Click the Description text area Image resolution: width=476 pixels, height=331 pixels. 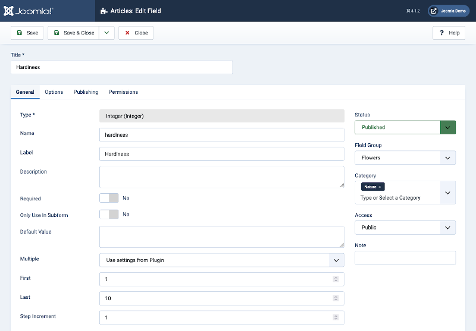point(222,177)
